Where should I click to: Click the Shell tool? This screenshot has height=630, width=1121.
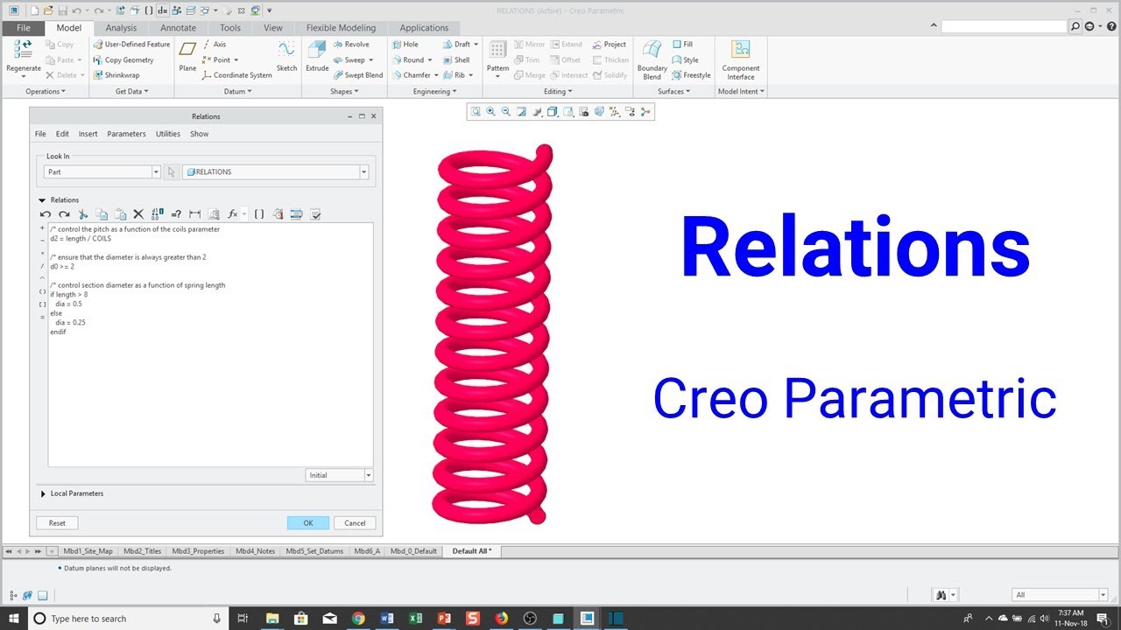coord(455,60)
